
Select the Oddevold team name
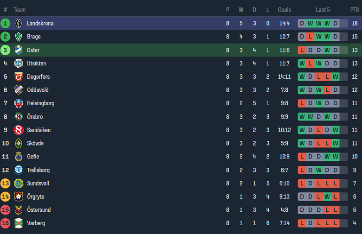pos(38,90)
